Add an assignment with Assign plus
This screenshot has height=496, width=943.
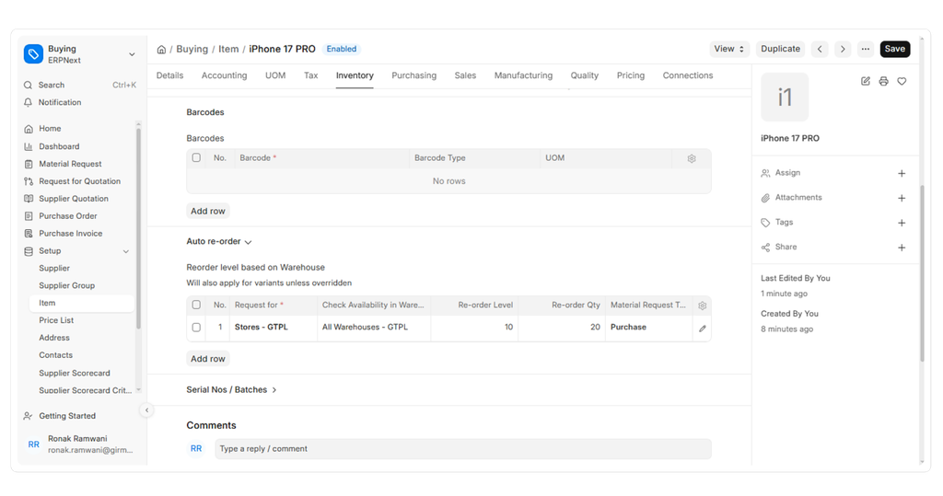[x=902, y=174]
